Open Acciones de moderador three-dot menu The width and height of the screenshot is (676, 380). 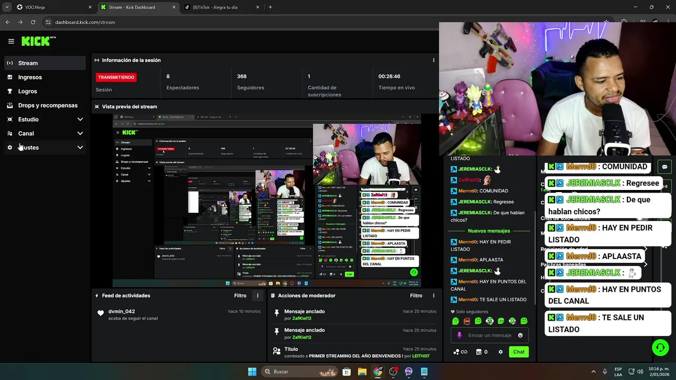[434, 296]
